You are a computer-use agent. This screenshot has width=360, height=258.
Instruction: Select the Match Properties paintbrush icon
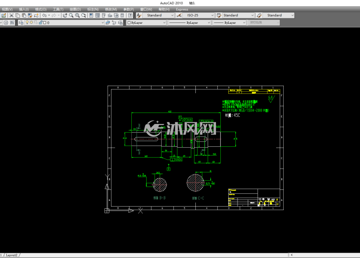[30, 15]
